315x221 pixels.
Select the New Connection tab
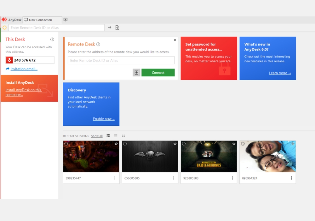42,20
